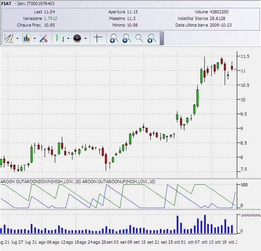This screenshot has width=261, height=251.
Task: Zoom out with the minus magnifier
Action: [x=127, y=38]
